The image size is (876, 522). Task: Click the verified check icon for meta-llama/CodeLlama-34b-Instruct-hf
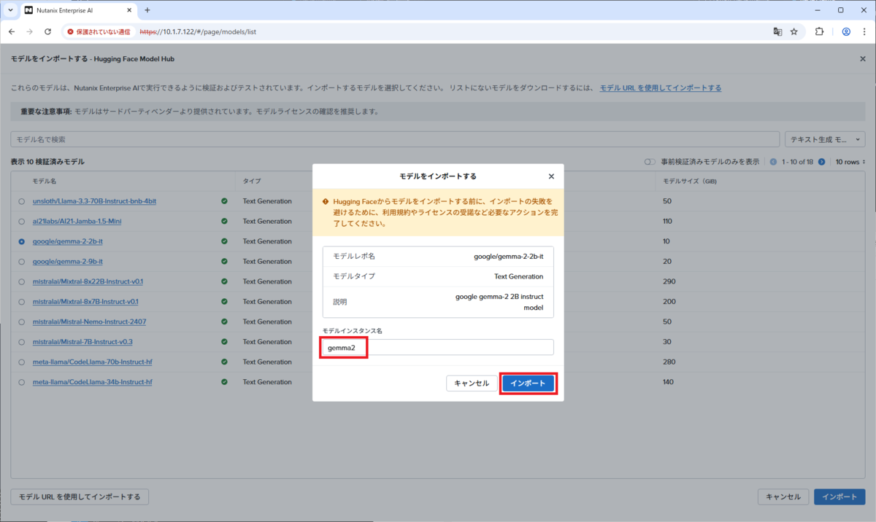click(224, 382)
